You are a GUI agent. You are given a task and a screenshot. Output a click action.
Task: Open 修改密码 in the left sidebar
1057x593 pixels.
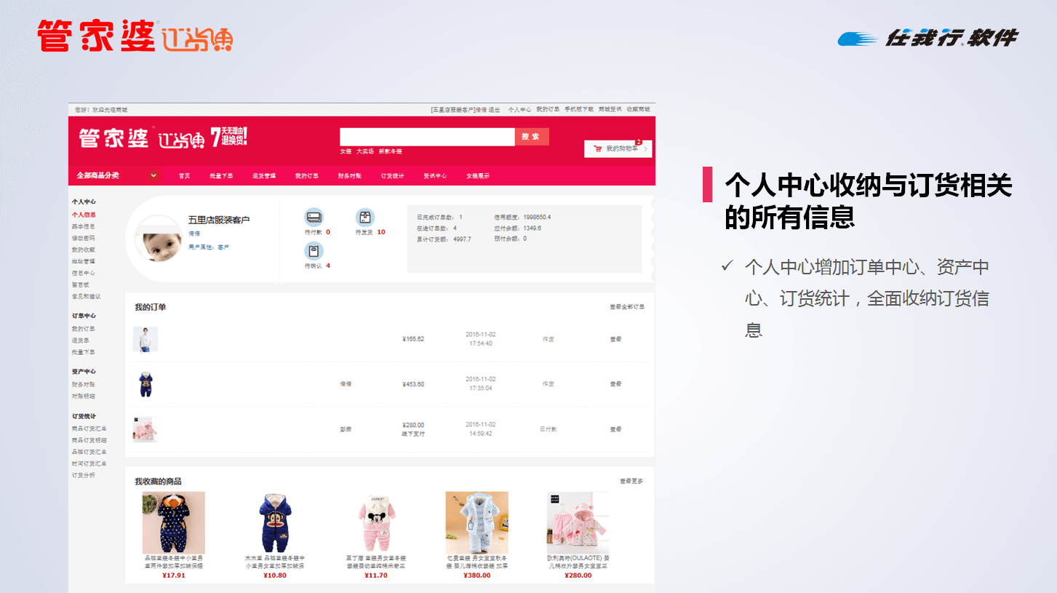[x=83, y=238]
